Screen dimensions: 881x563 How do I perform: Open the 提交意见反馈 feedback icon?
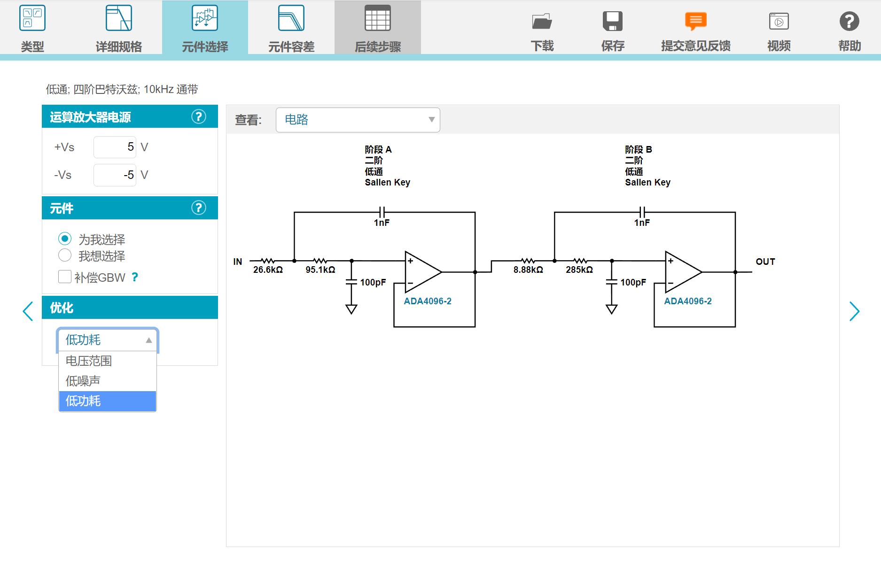pos(695,22)
